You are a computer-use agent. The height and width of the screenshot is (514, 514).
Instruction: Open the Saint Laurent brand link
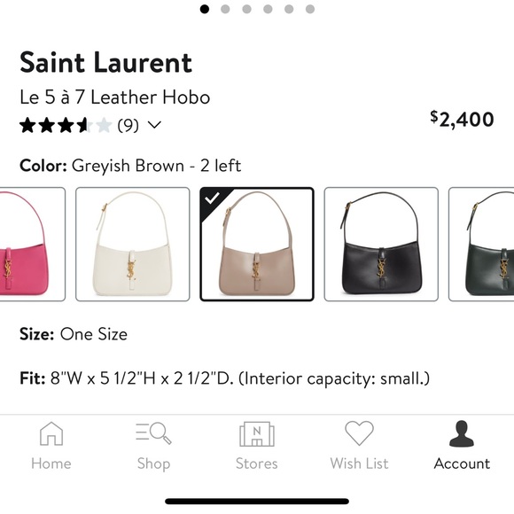pyautogui.click(x=105, y=62)
